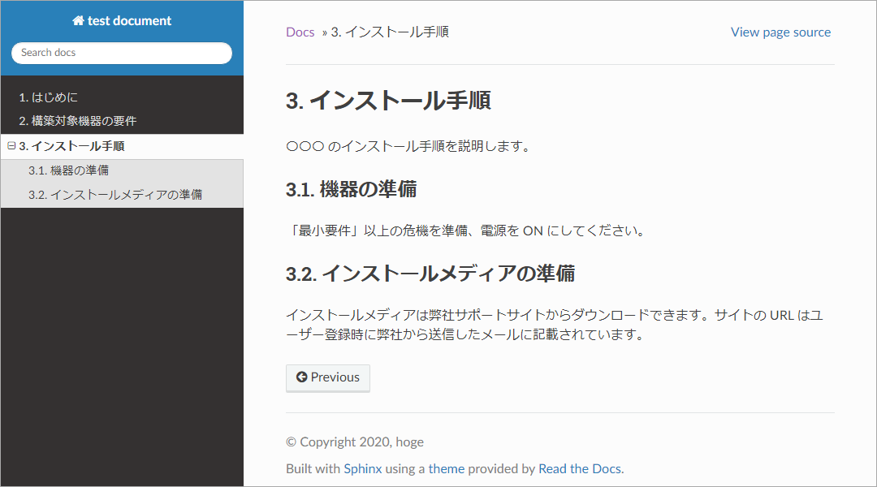Click the home icon beside test document

click(x=78, y=20)
